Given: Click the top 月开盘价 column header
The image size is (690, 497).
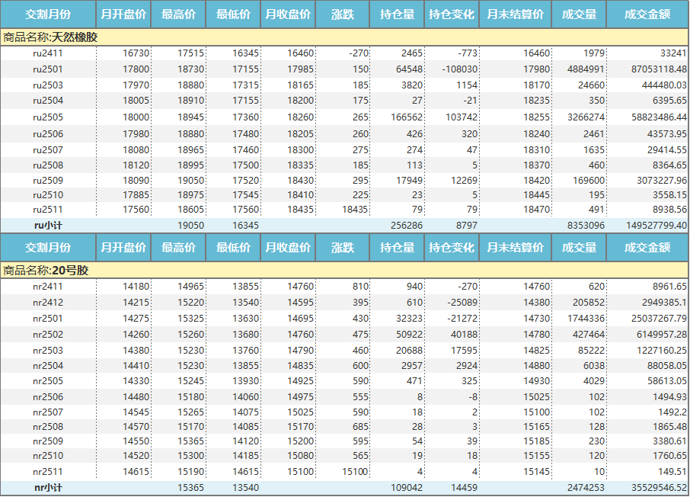Looking at the screenshot, I should tap(123, 14).
